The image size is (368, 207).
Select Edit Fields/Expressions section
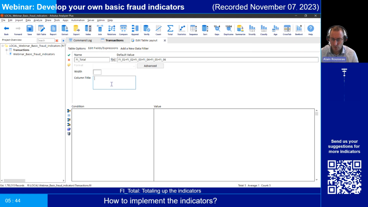pyautogui.click(x=103, y=48)
